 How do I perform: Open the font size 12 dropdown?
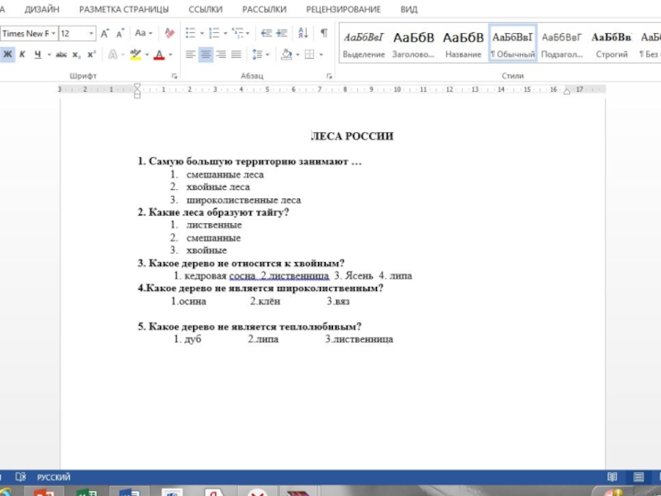pos(91,33)
